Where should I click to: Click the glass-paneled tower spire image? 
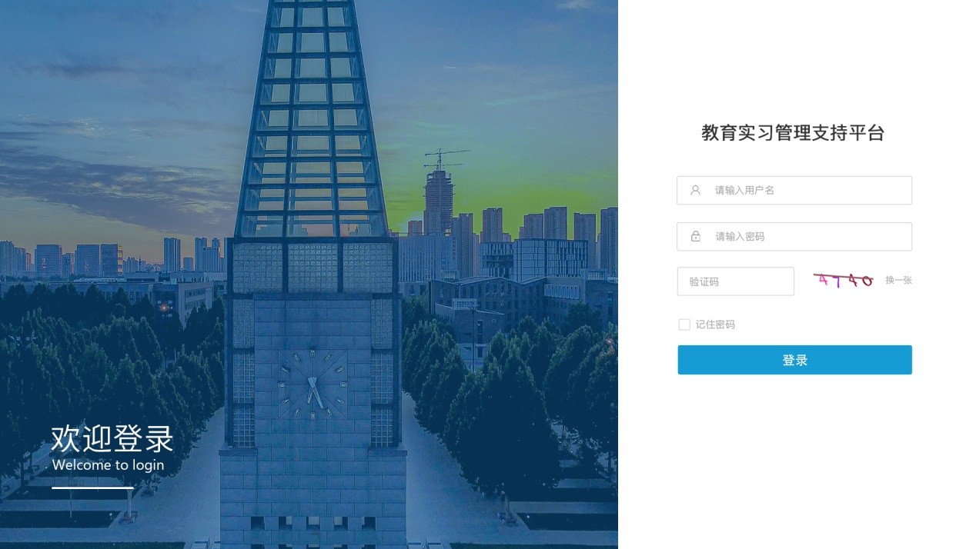click(x=312, y=119)
